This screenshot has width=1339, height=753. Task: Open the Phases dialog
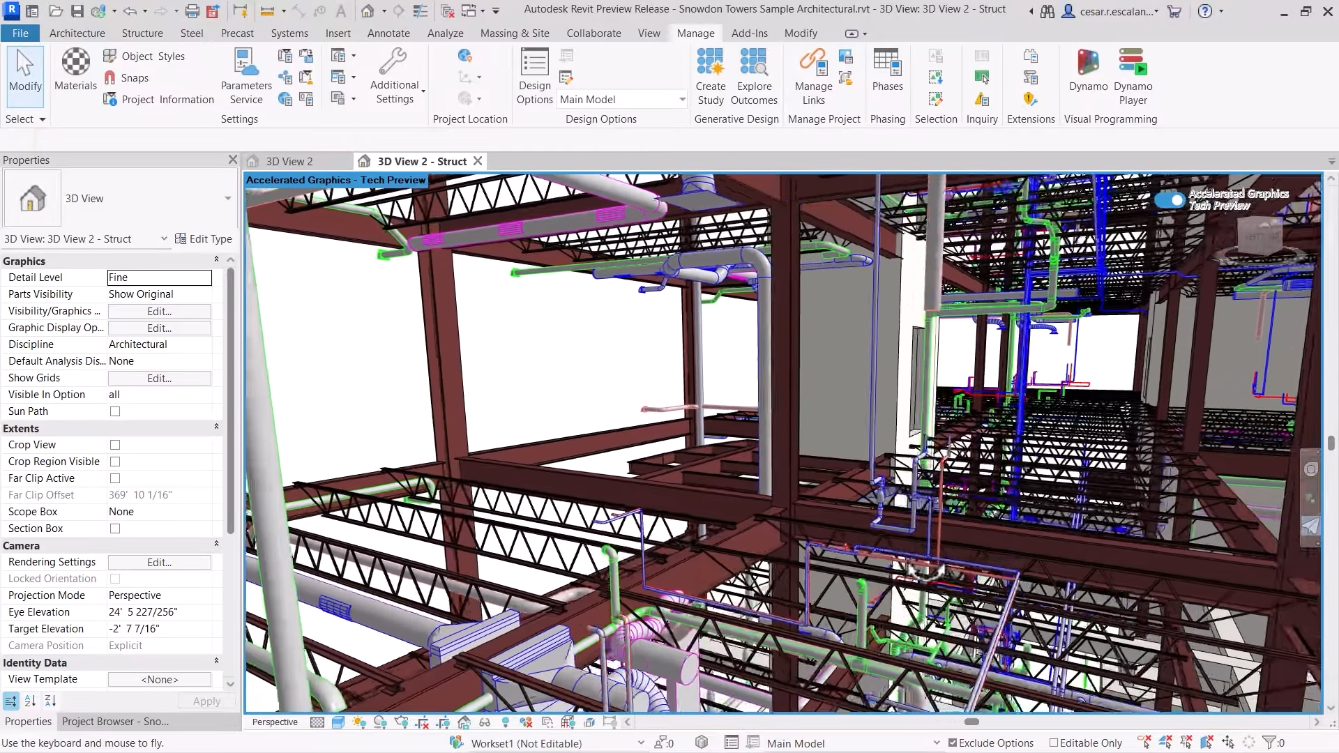(x=887, y=70)
